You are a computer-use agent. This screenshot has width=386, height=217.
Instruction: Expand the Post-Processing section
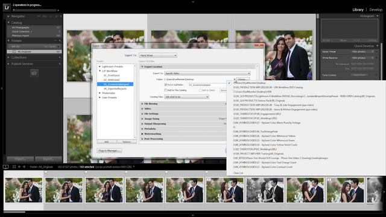[x=142, y=139]
